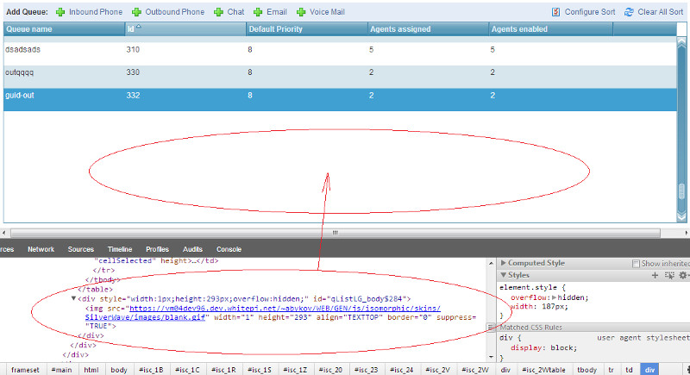Open the Styles panel gear settings
Screen dimensions: 690x375
[x=681, y=275]
